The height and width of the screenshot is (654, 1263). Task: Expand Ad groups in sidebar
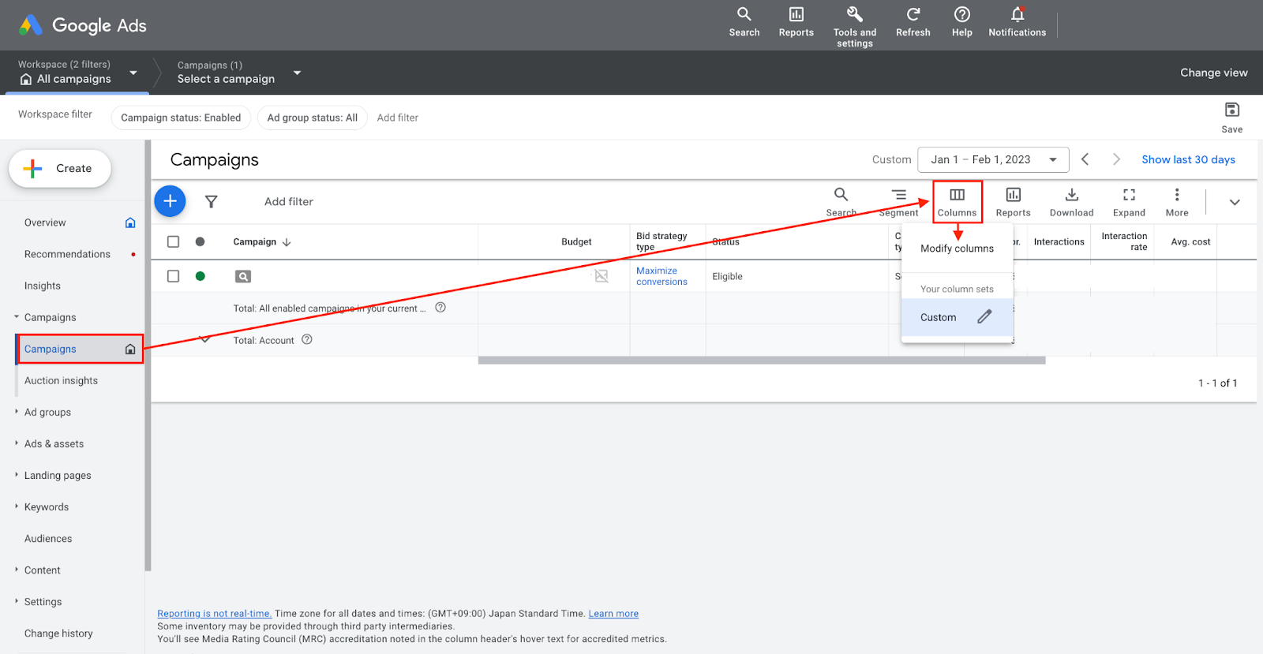pos(17,412)
